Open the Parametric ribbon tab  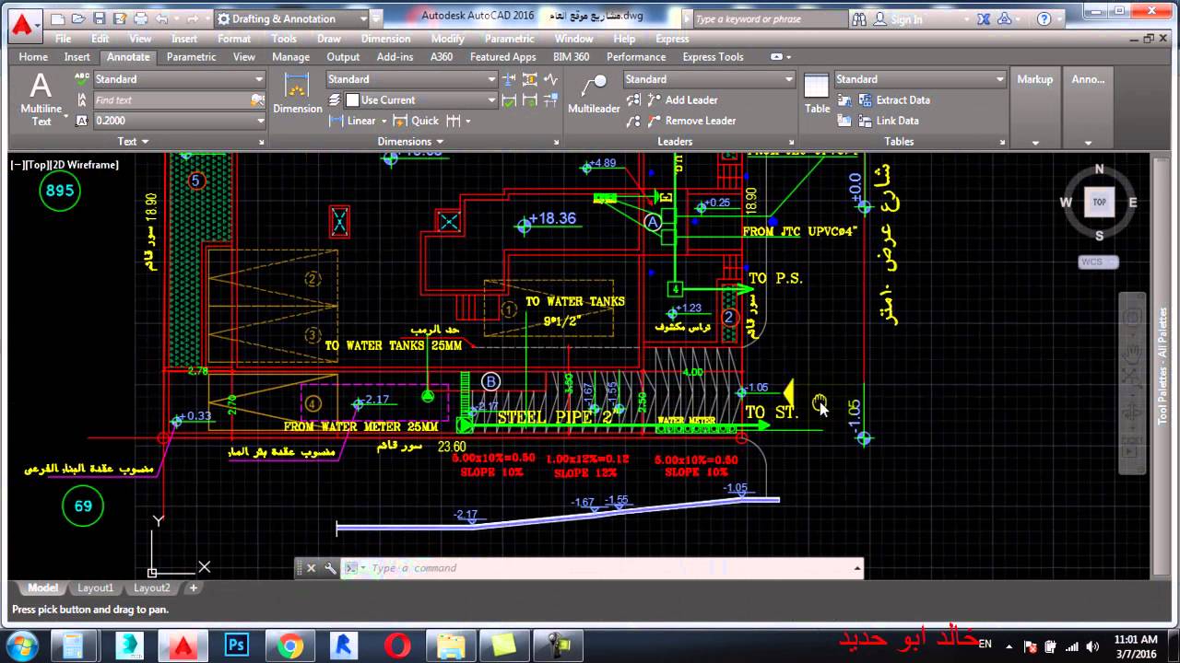point(192,57)
